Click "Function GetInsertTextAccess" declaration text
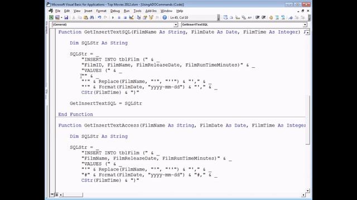 [99, 126]
